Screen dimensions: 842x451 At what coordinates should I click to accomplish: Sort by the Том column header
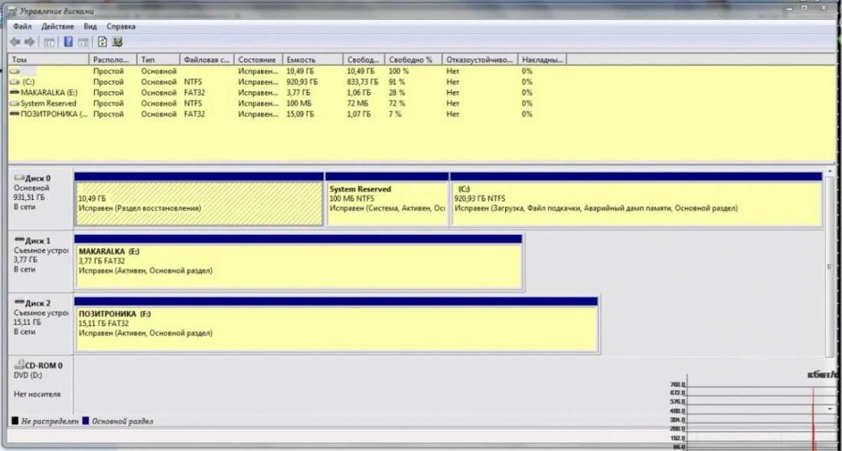coord(48,60)
